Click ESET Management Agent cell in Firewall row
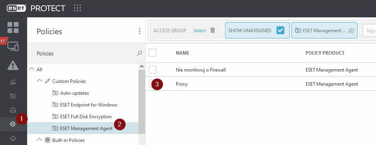This screenshot has height=145, width=376. tap(332, 70)
